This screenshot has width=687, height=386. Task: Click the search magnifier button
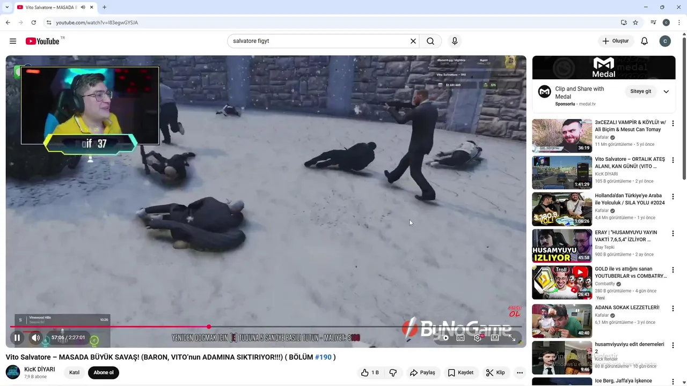[x=430, y=41]
